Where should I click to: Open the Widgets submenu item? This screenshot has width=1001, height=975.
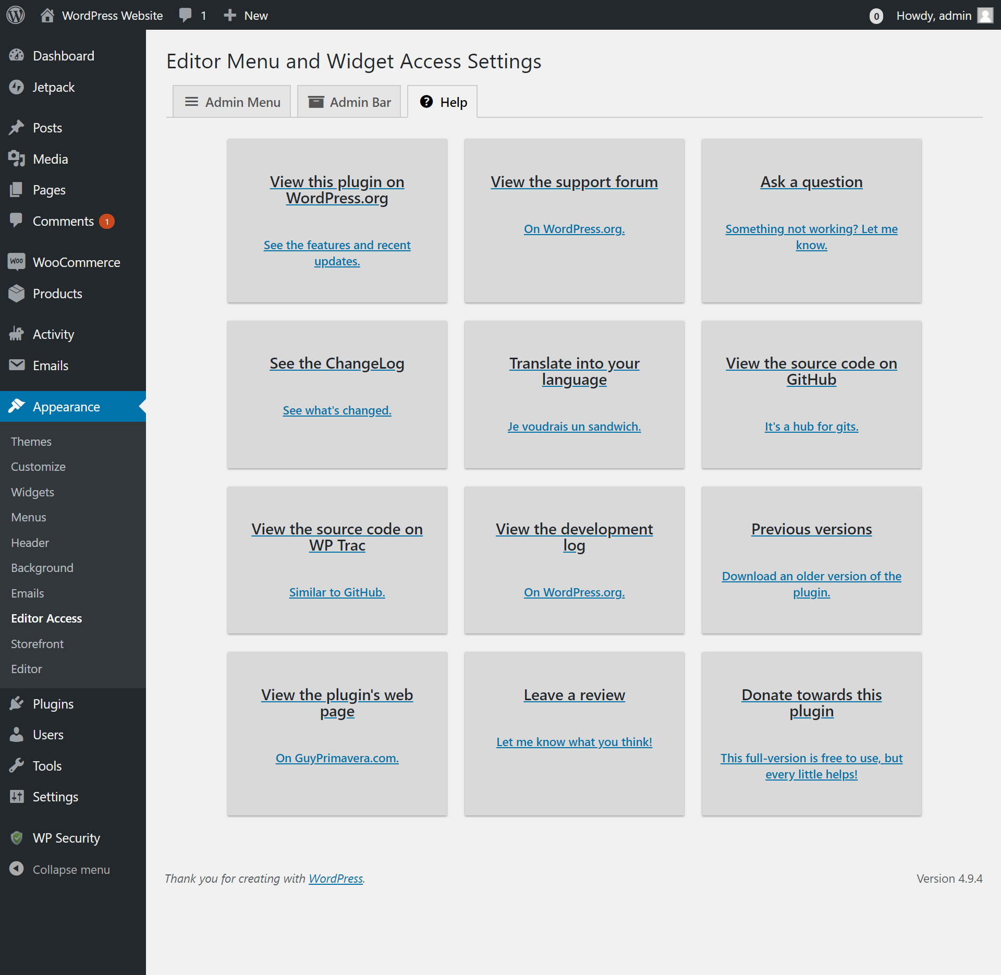pyautogui.click(x=32, y=492)
